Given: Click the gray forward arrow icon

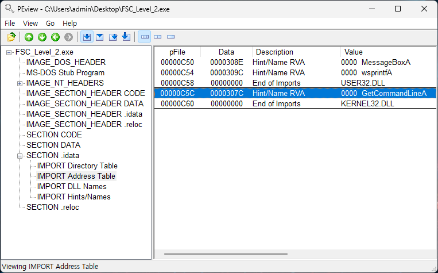Looking at the screenshot, I should [69, 37].
